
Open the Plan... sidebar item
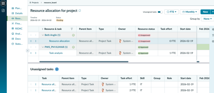tap(17, 8)
